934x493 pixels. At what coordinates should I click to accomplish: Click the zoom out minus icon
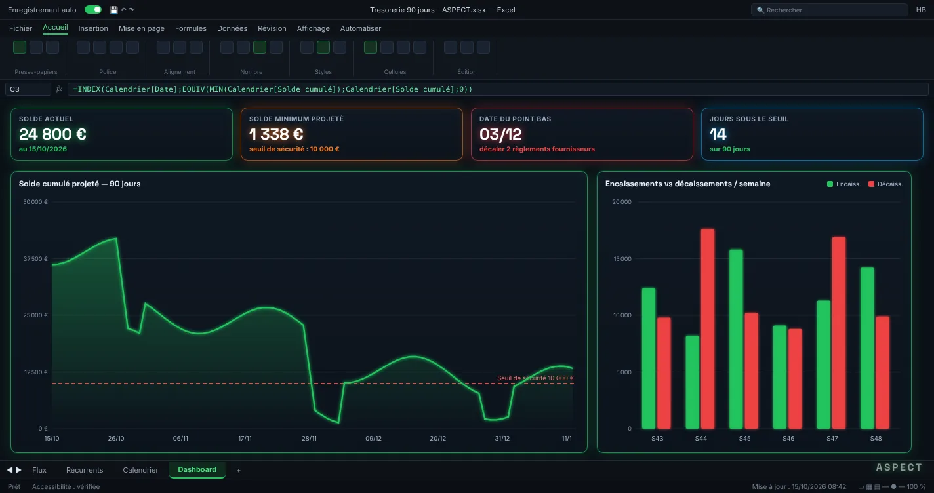coord(885,487)
